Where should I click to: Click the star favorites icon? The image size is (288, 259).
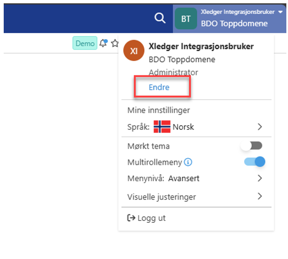point(115,43)
